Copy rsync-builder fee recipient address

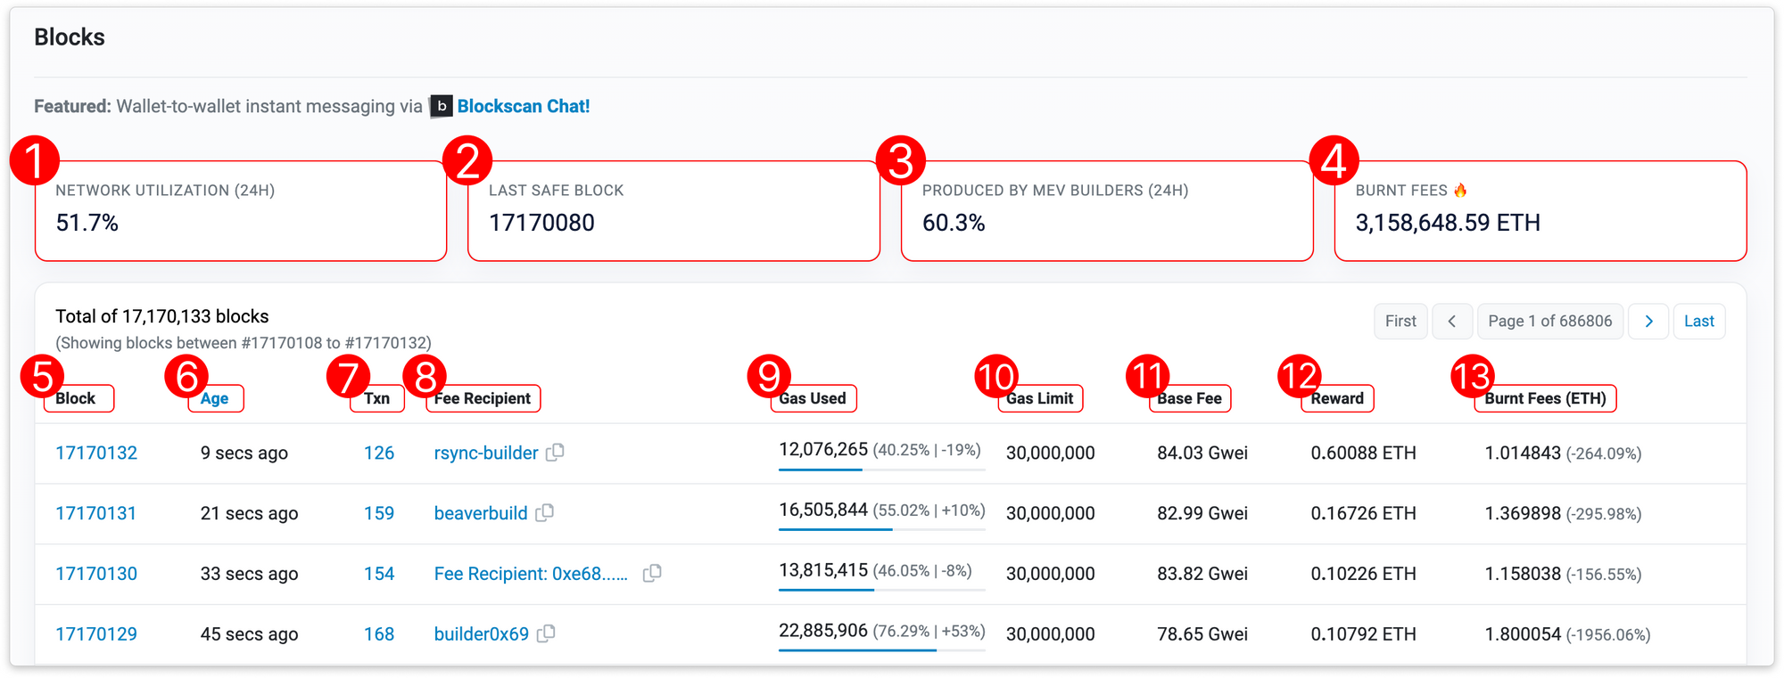coord(555,453)
